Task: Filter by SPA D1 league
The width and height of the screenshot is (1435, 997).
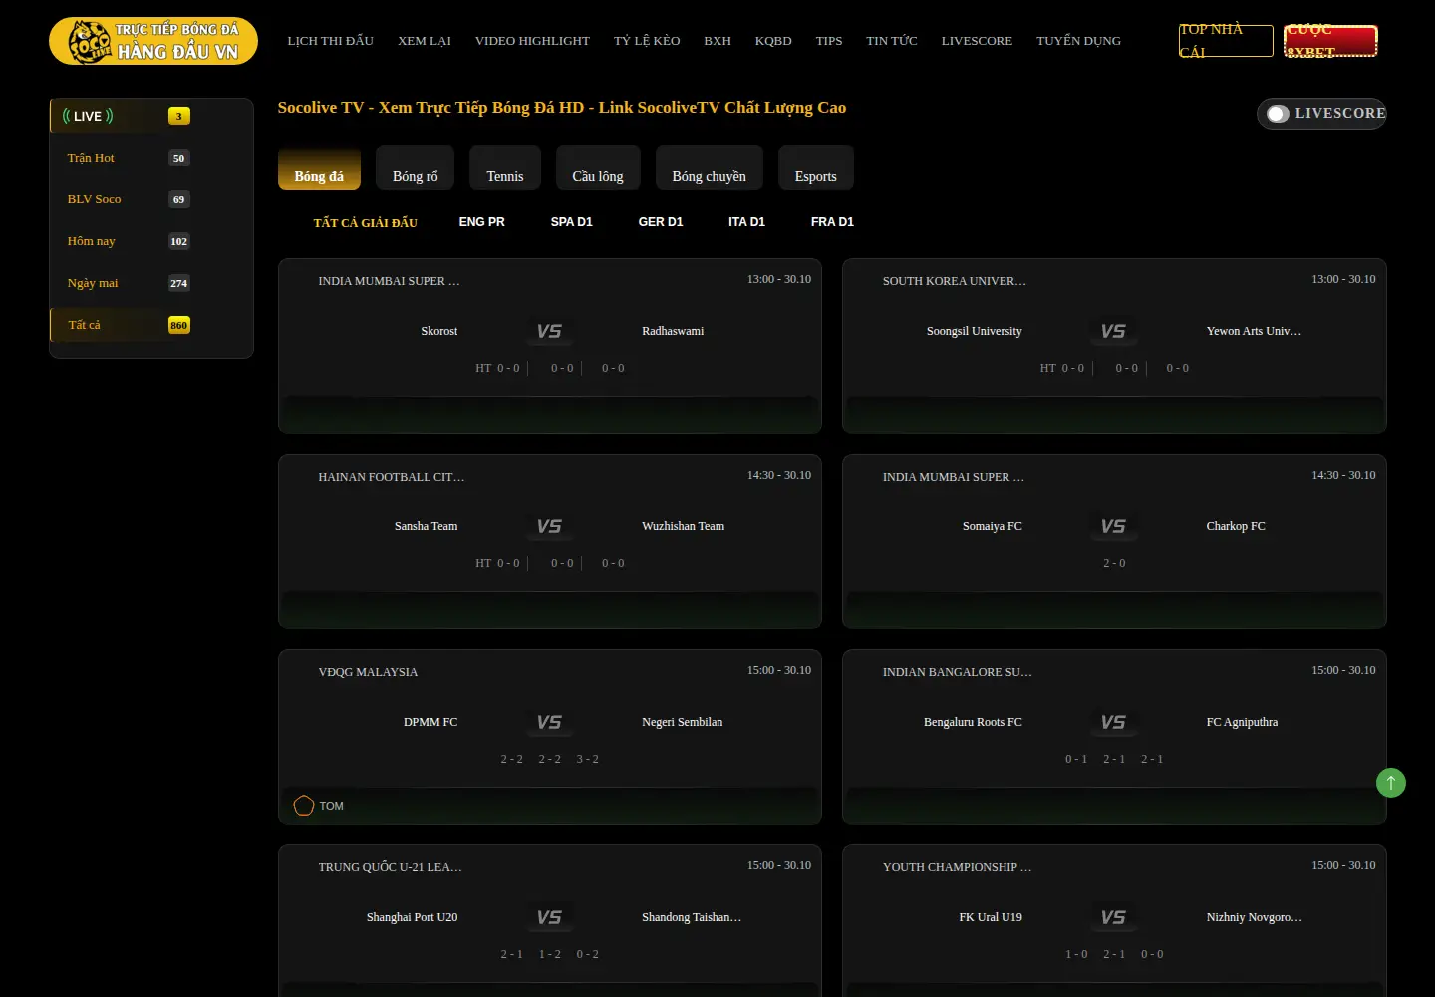Action: coord(572,222)
